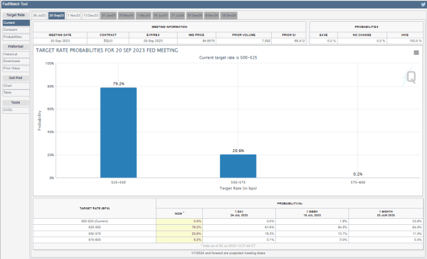427x259 pixels.
Task: Click the 1 Day 24 Jul 2023 column header
Action: coord(239,213)
